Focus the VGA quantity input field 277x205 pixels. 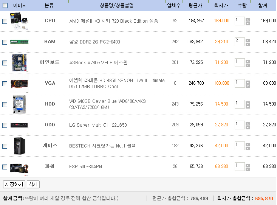240,83
